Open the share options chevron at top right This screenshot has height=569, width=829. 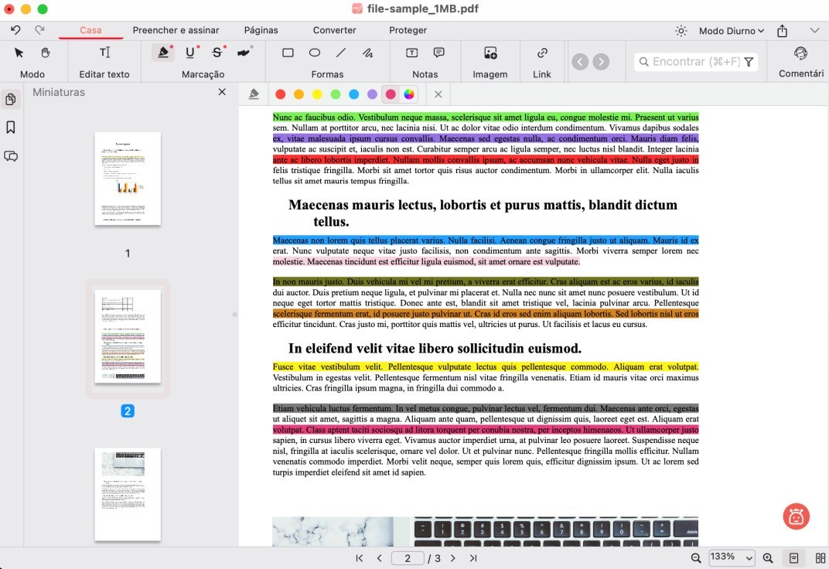click(814, 29)
